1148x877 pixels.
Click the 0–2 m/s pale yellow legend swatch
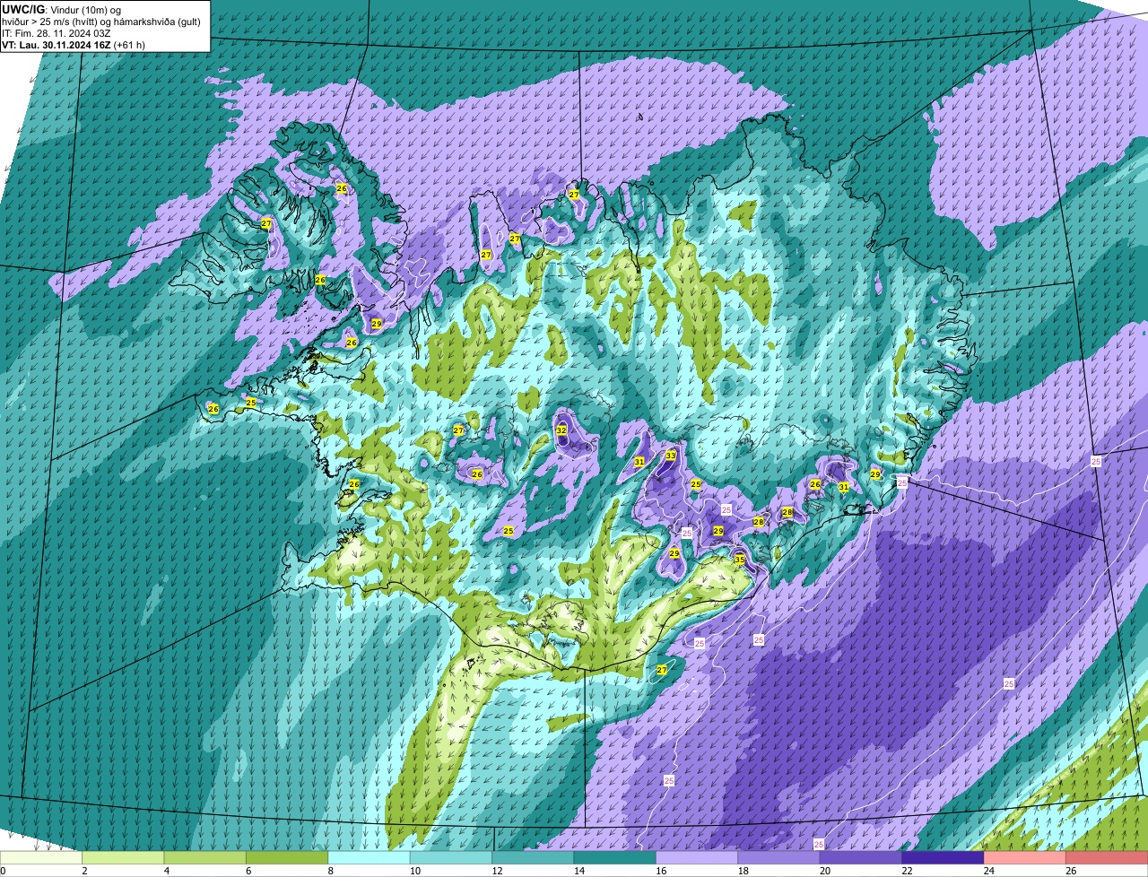pyautogui.click(x=41, y=858)
